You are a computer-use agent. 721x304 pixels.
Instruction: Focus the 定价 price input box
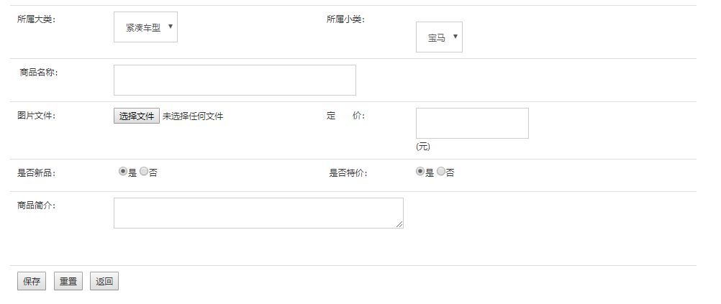[x=472, y=123]
